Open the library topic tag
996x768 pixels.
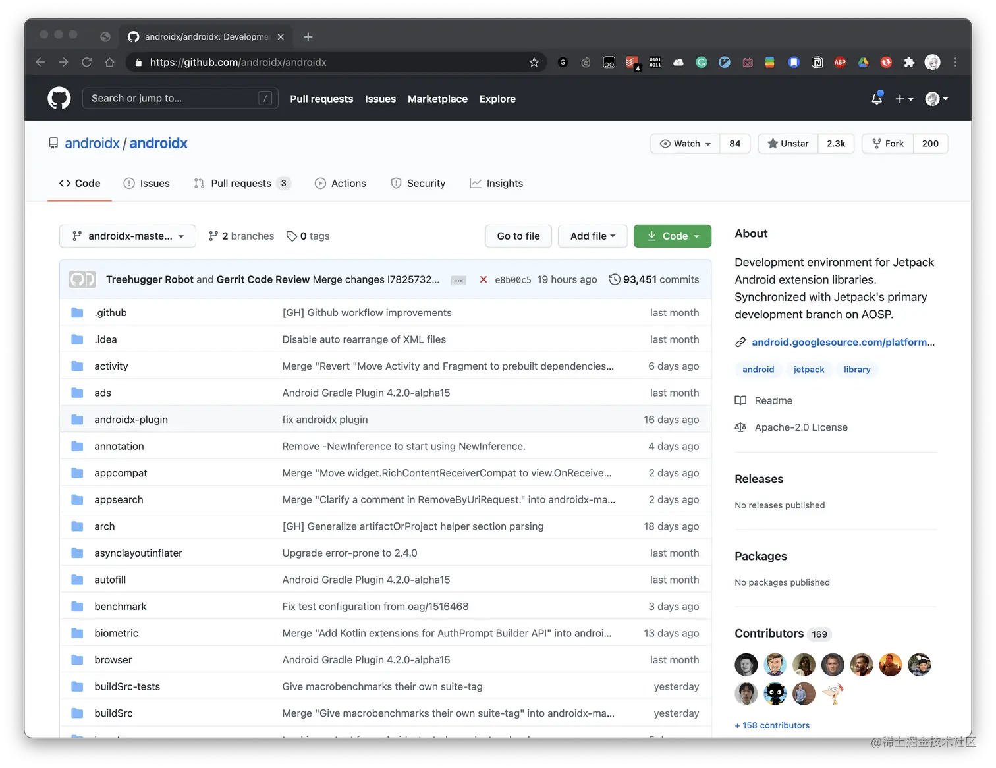(x=857, y=370)
